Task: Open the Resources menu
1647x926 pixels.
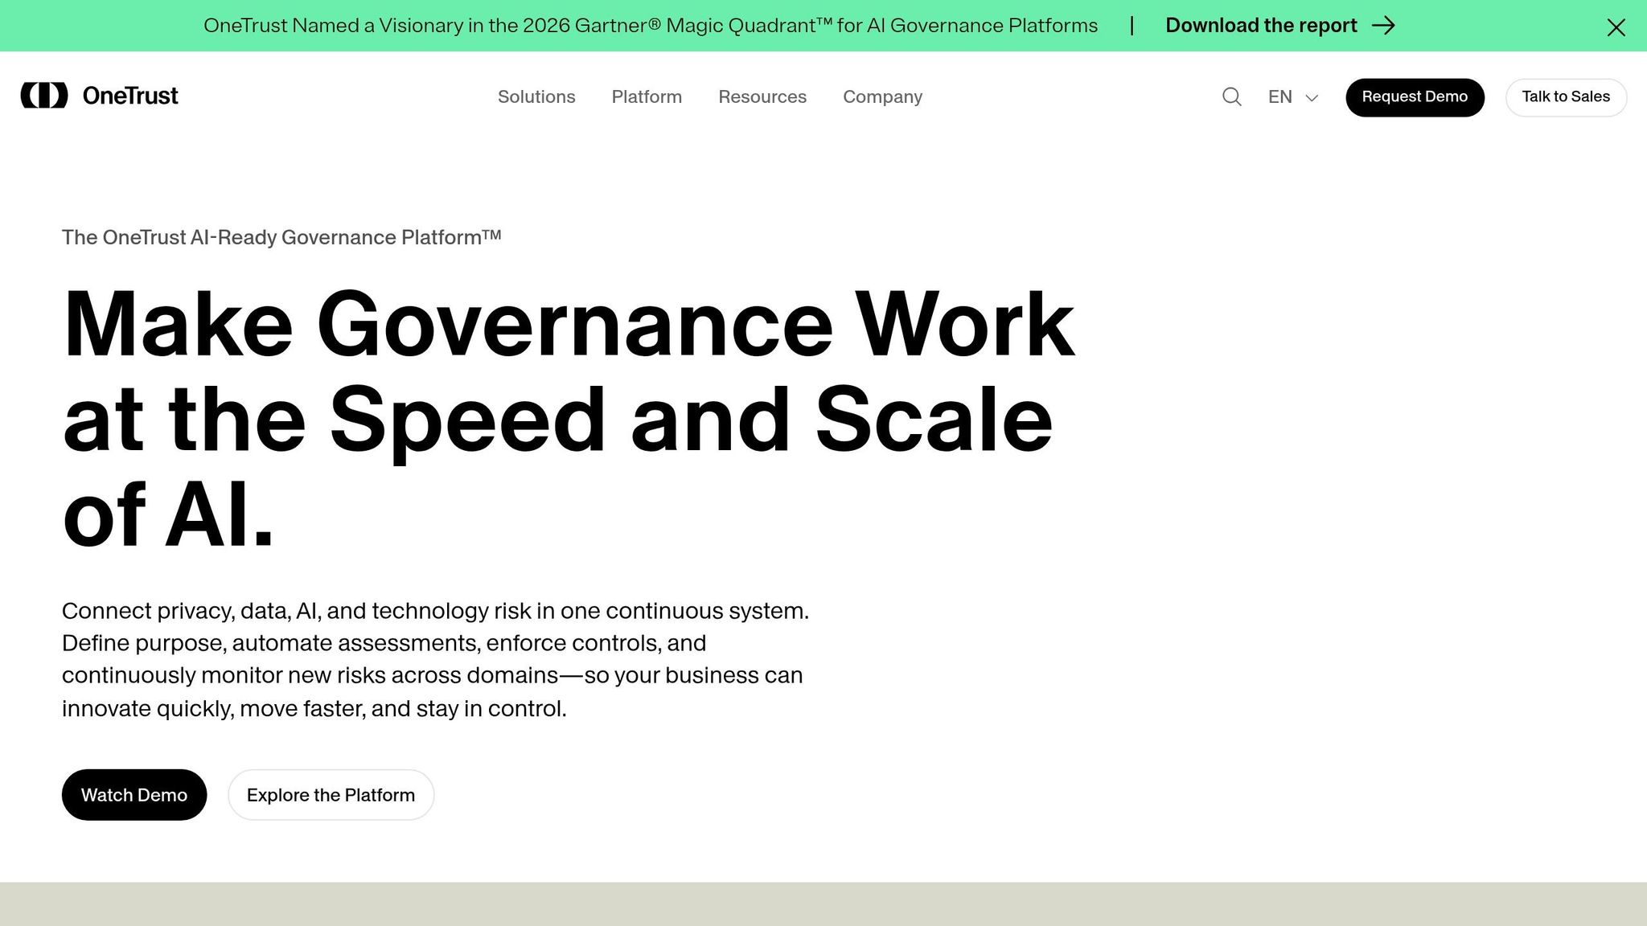Action: coord(762,97)
